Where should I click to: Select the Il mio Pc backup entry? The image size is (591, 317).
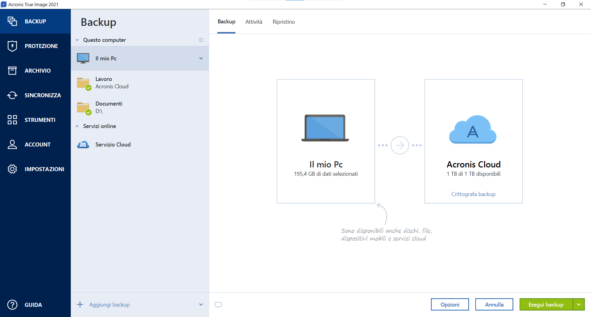[x=140, y=58]
